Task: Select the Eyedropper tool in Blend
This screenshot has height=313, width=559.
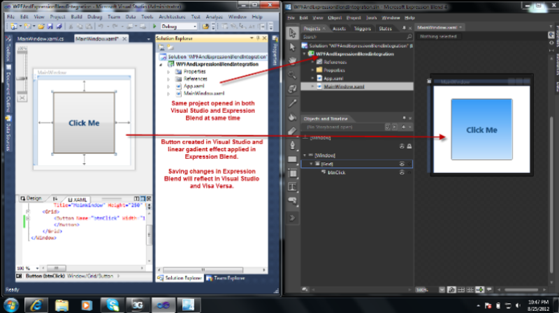Action: tap(292, 103)
